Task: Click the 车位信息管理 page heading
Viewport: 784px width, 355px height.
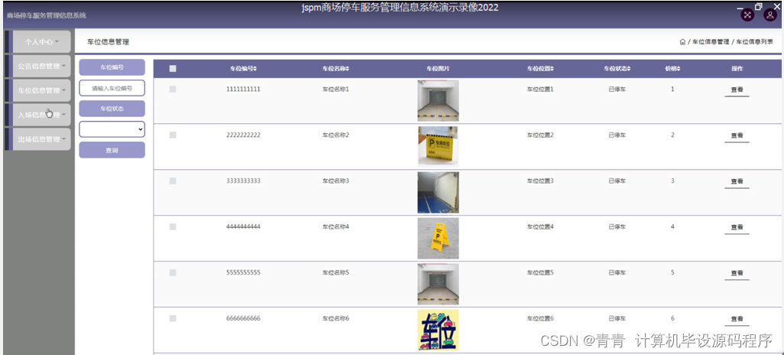Action: tap(108, 42)
